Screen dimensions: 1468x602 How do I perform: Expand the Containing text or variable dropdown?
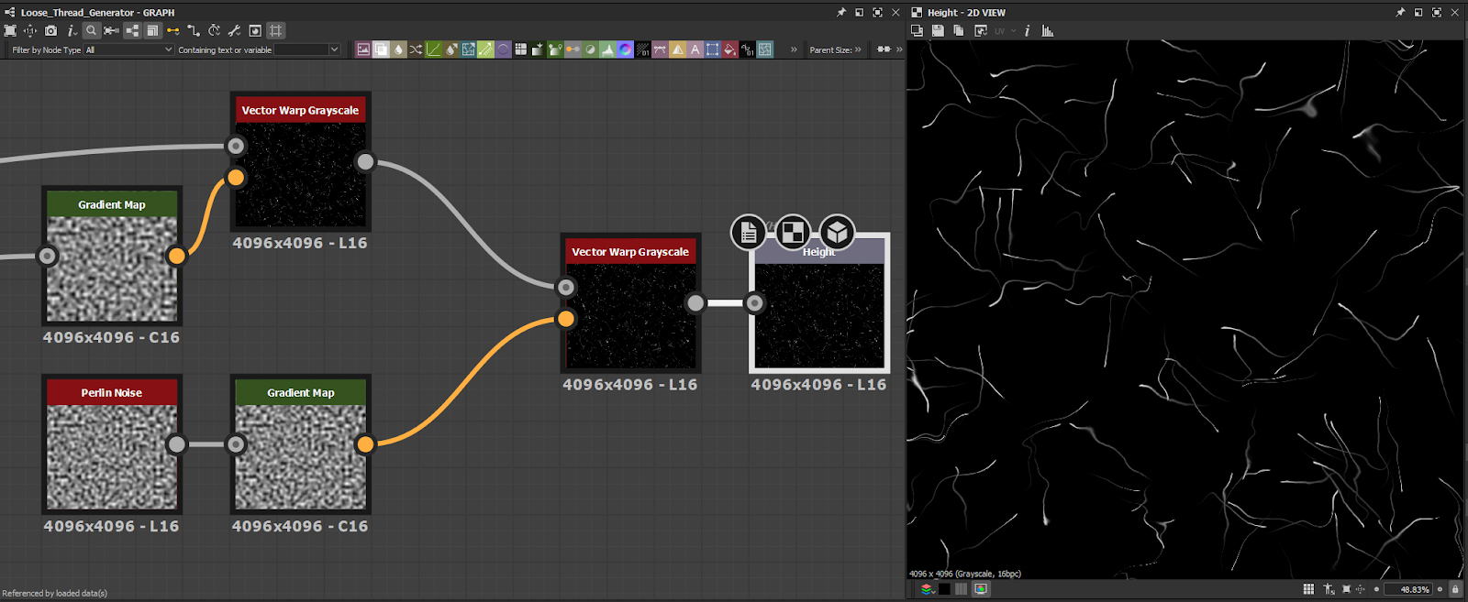coord(334,49)
